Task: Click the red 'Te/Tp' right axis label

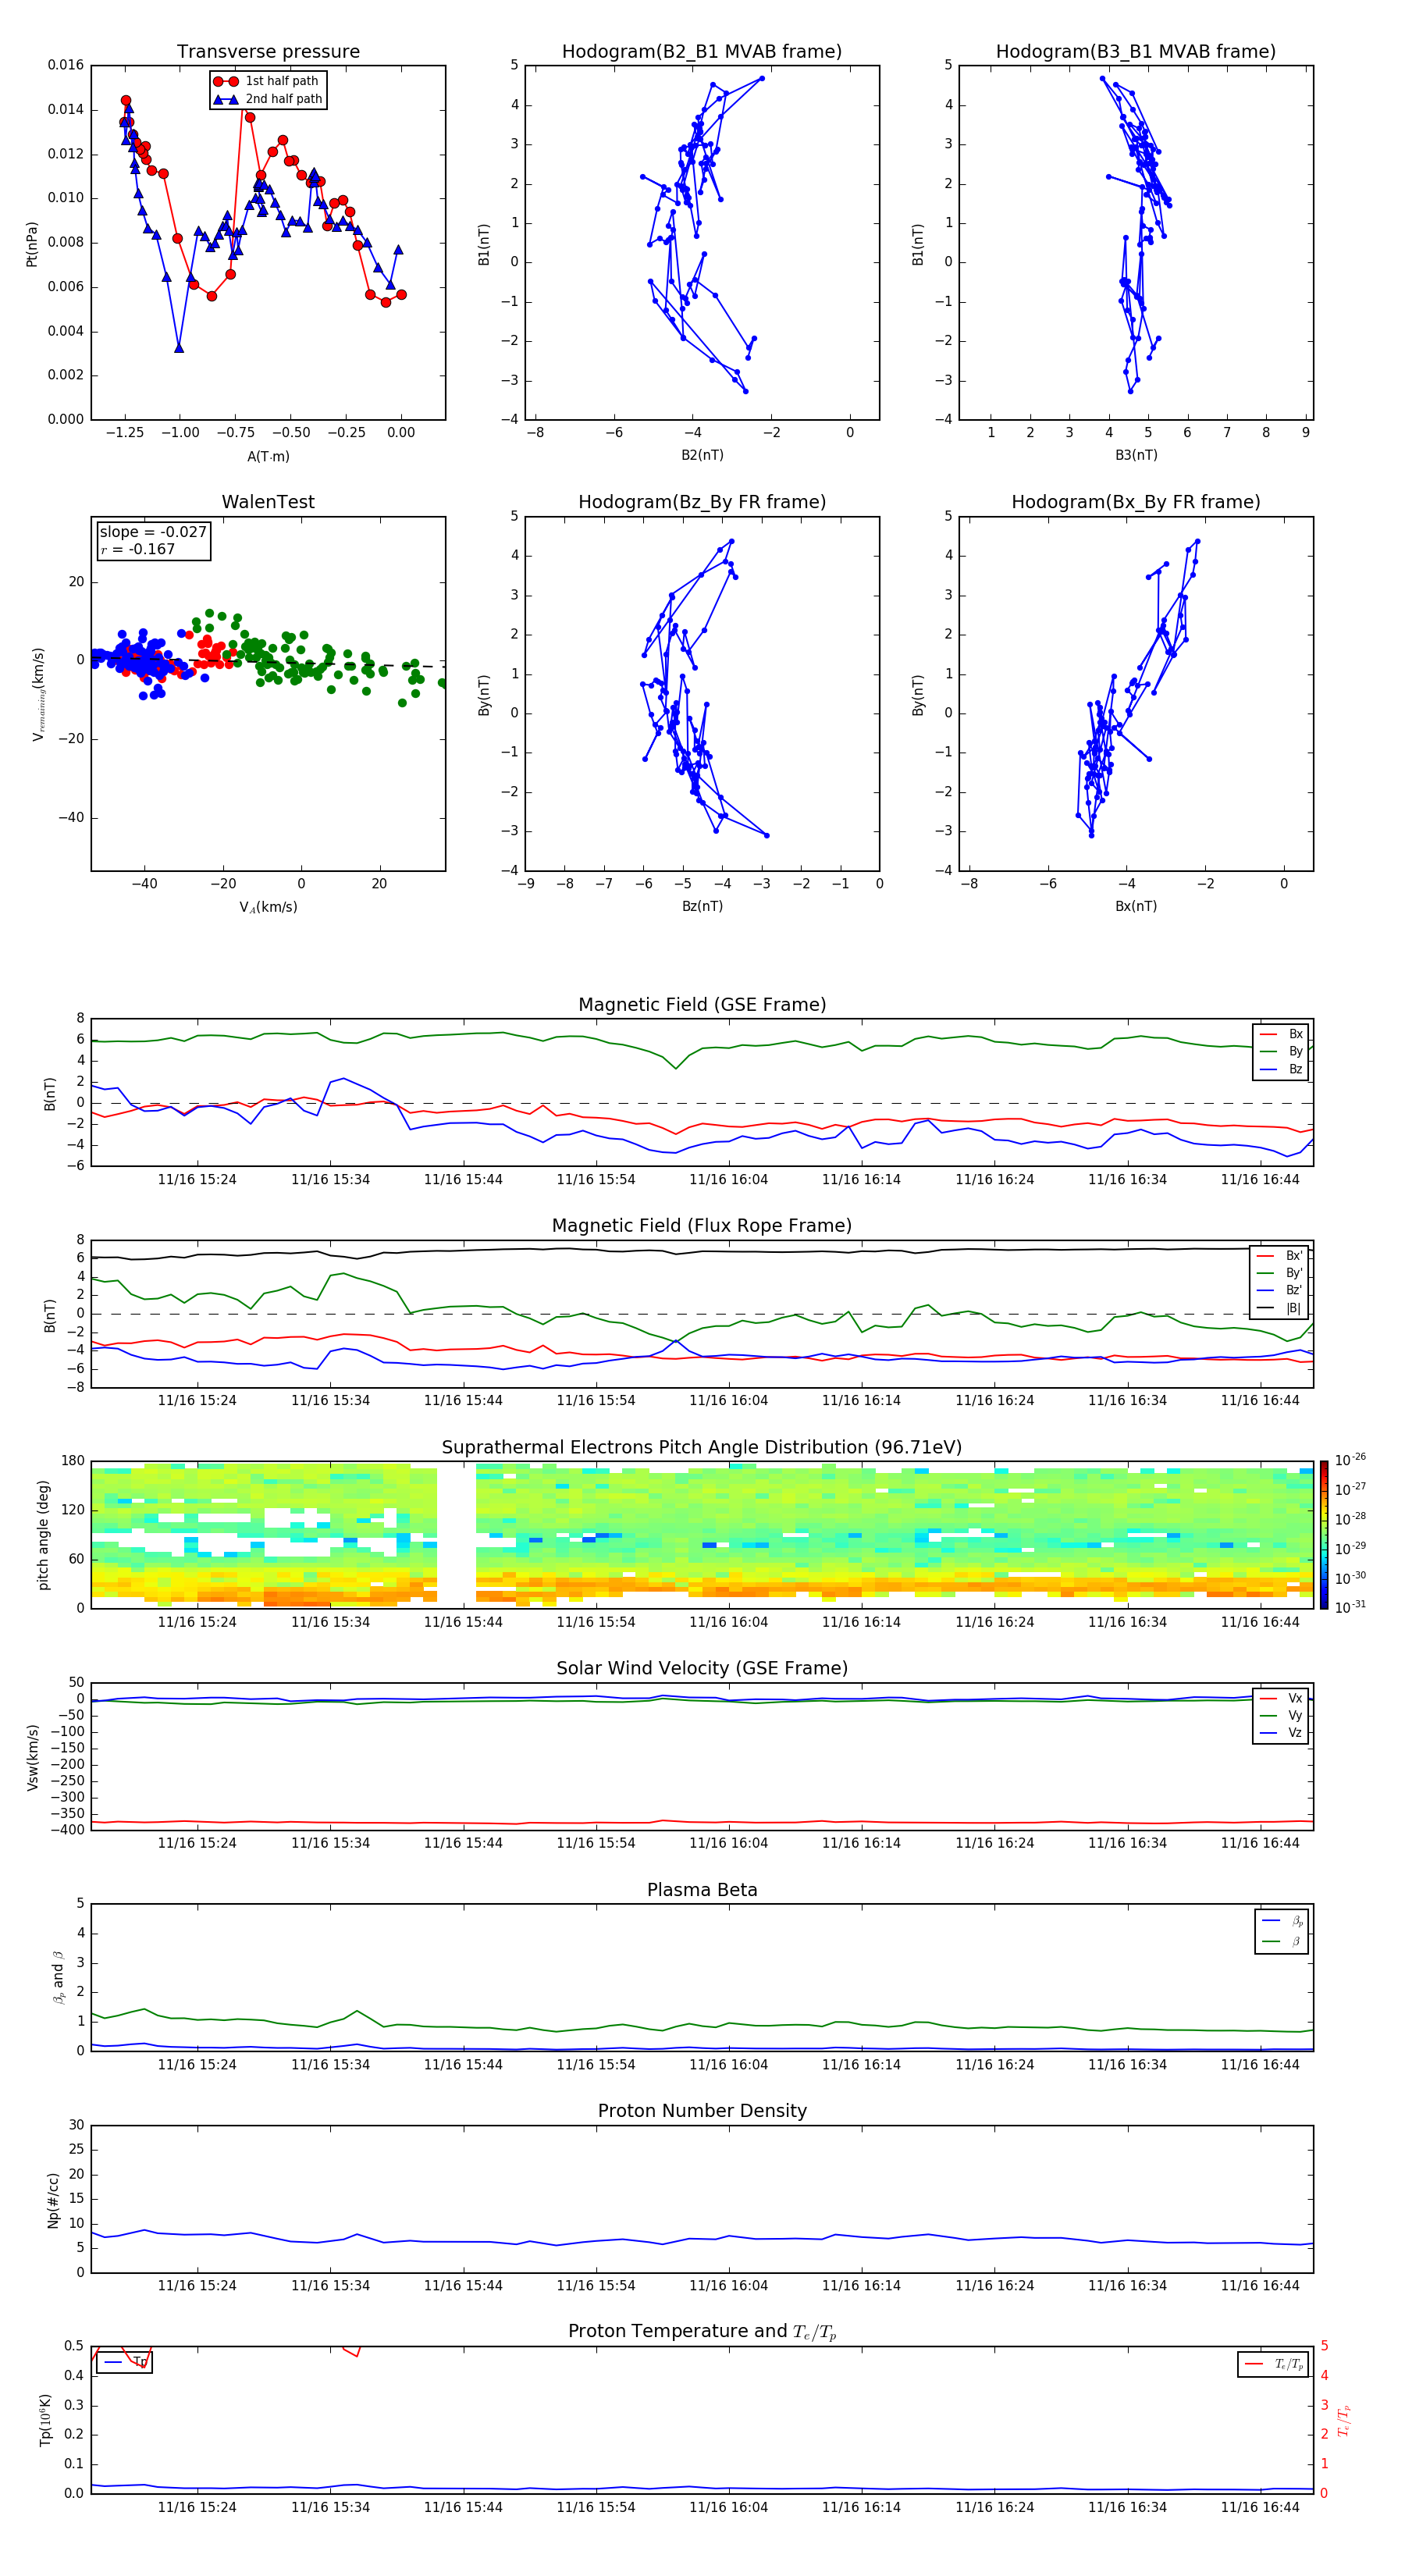Action: click(x=1343, y=2420)
